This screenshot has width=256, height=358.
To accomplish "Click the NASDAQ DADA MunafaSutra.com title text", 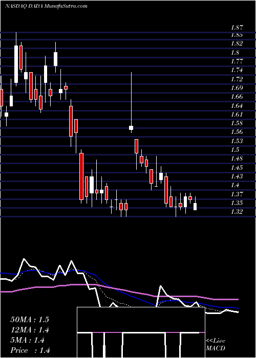I will pyautogui.click(x=46, y=6).
